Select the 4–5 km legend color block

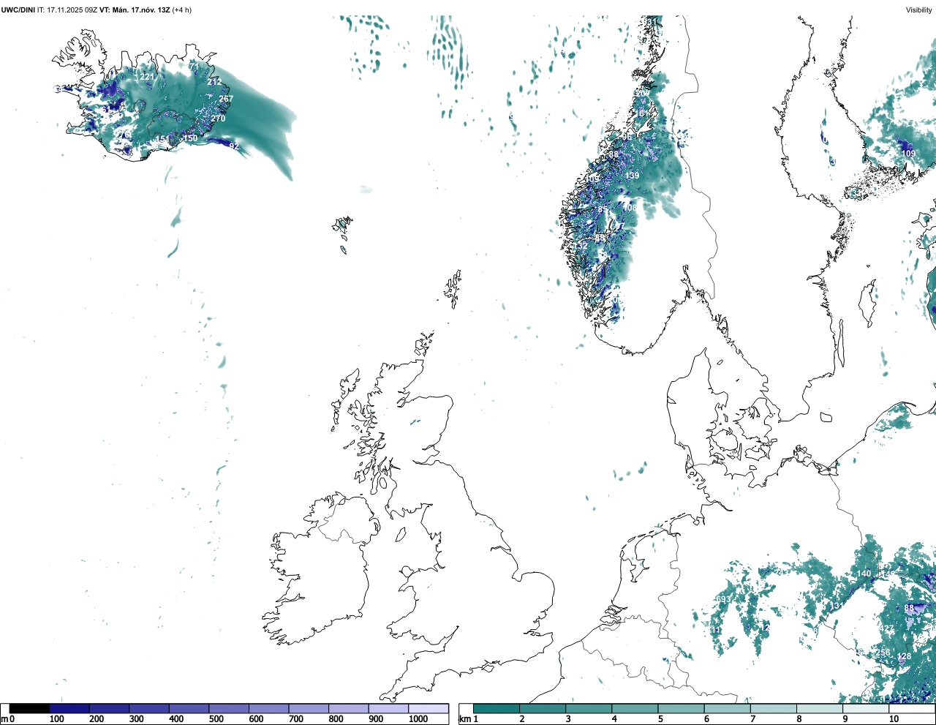click(635, 708)
